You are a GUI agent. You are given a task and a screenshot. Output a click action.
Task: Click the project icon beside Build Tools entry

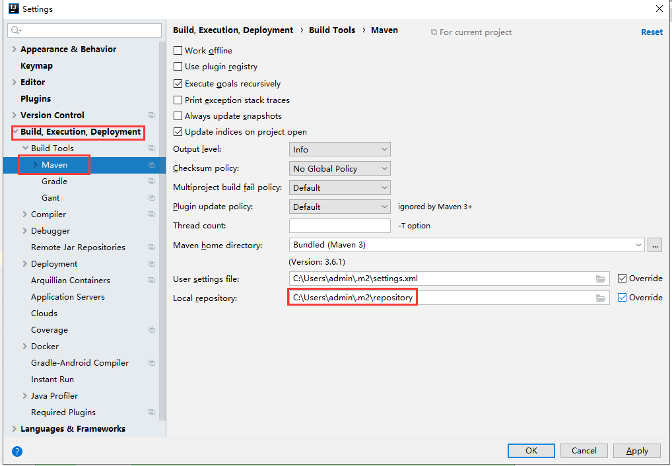pos(152,148)
